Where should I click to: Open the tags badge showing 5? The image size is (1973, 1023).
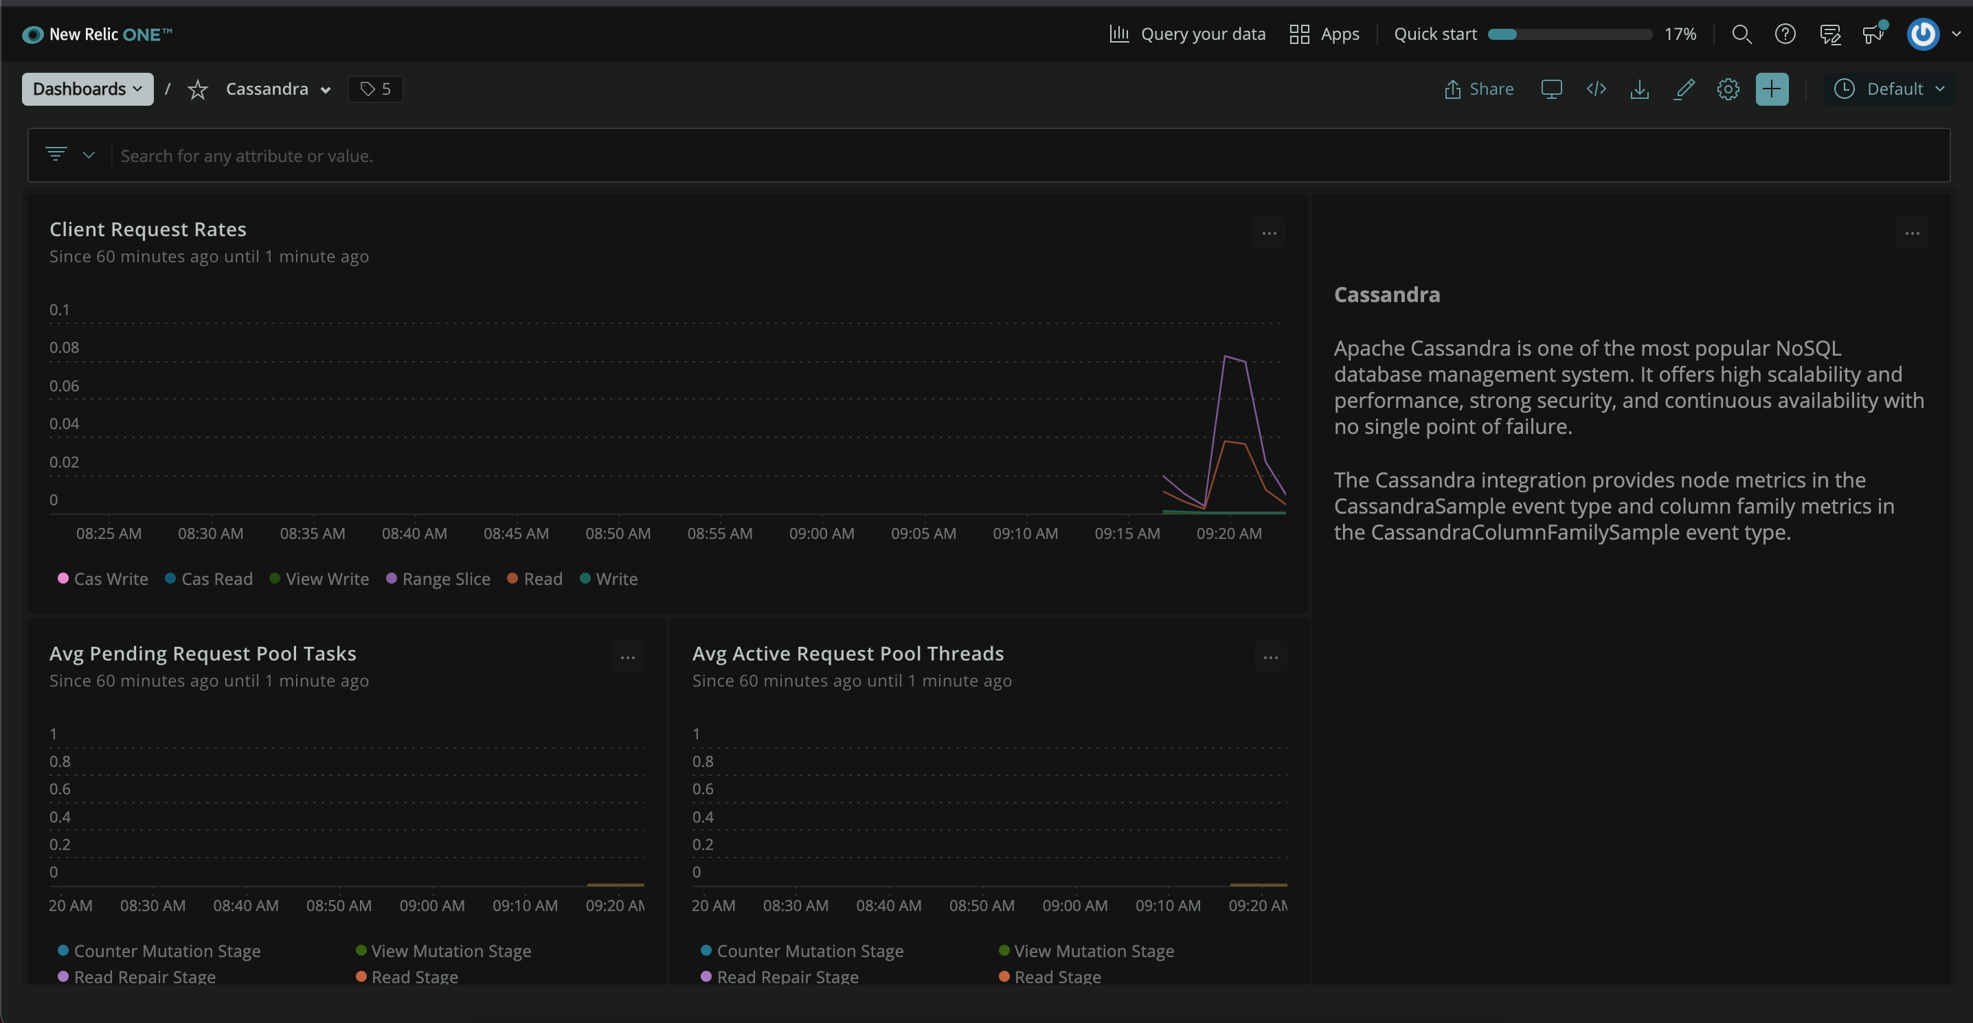coord(375,89)
